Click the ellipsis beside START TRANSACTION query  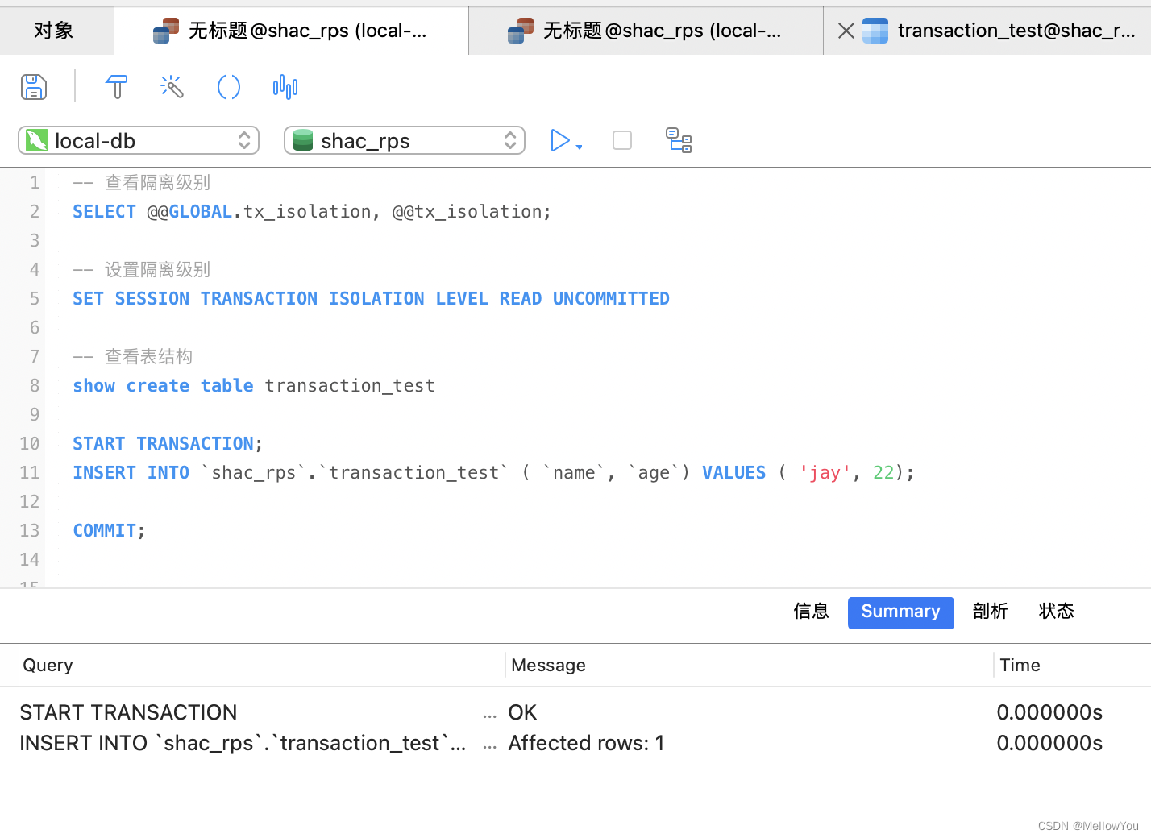point(489,715)
